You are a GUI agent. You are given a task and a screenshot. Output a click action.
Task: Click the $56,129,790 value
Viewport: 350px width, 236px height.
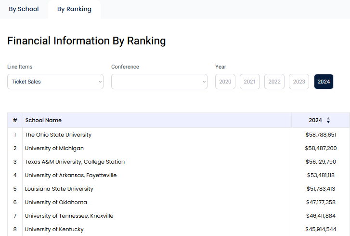coord(321,162)
